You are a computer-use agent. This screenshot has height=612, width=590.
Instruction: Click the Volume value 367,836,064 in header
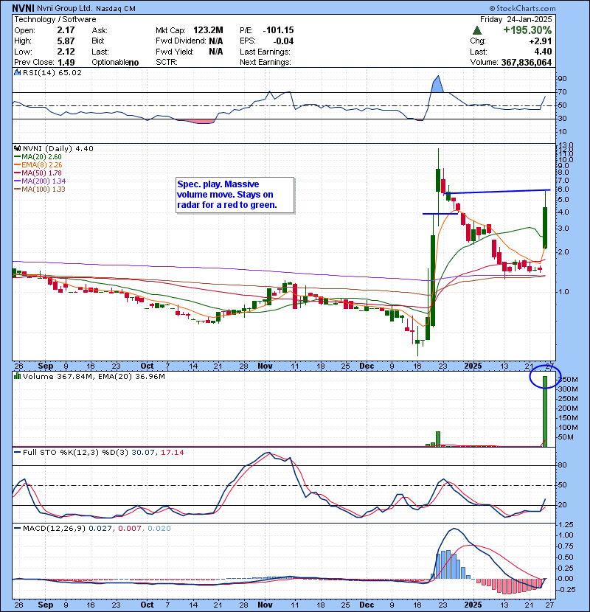coord(527,63)
